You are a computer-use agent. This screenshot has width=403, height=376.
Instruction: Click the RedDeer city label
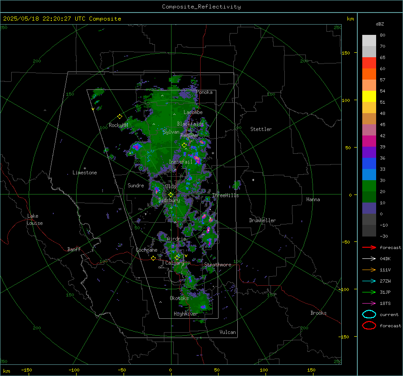pyautogui.click(x=190, y=135)
